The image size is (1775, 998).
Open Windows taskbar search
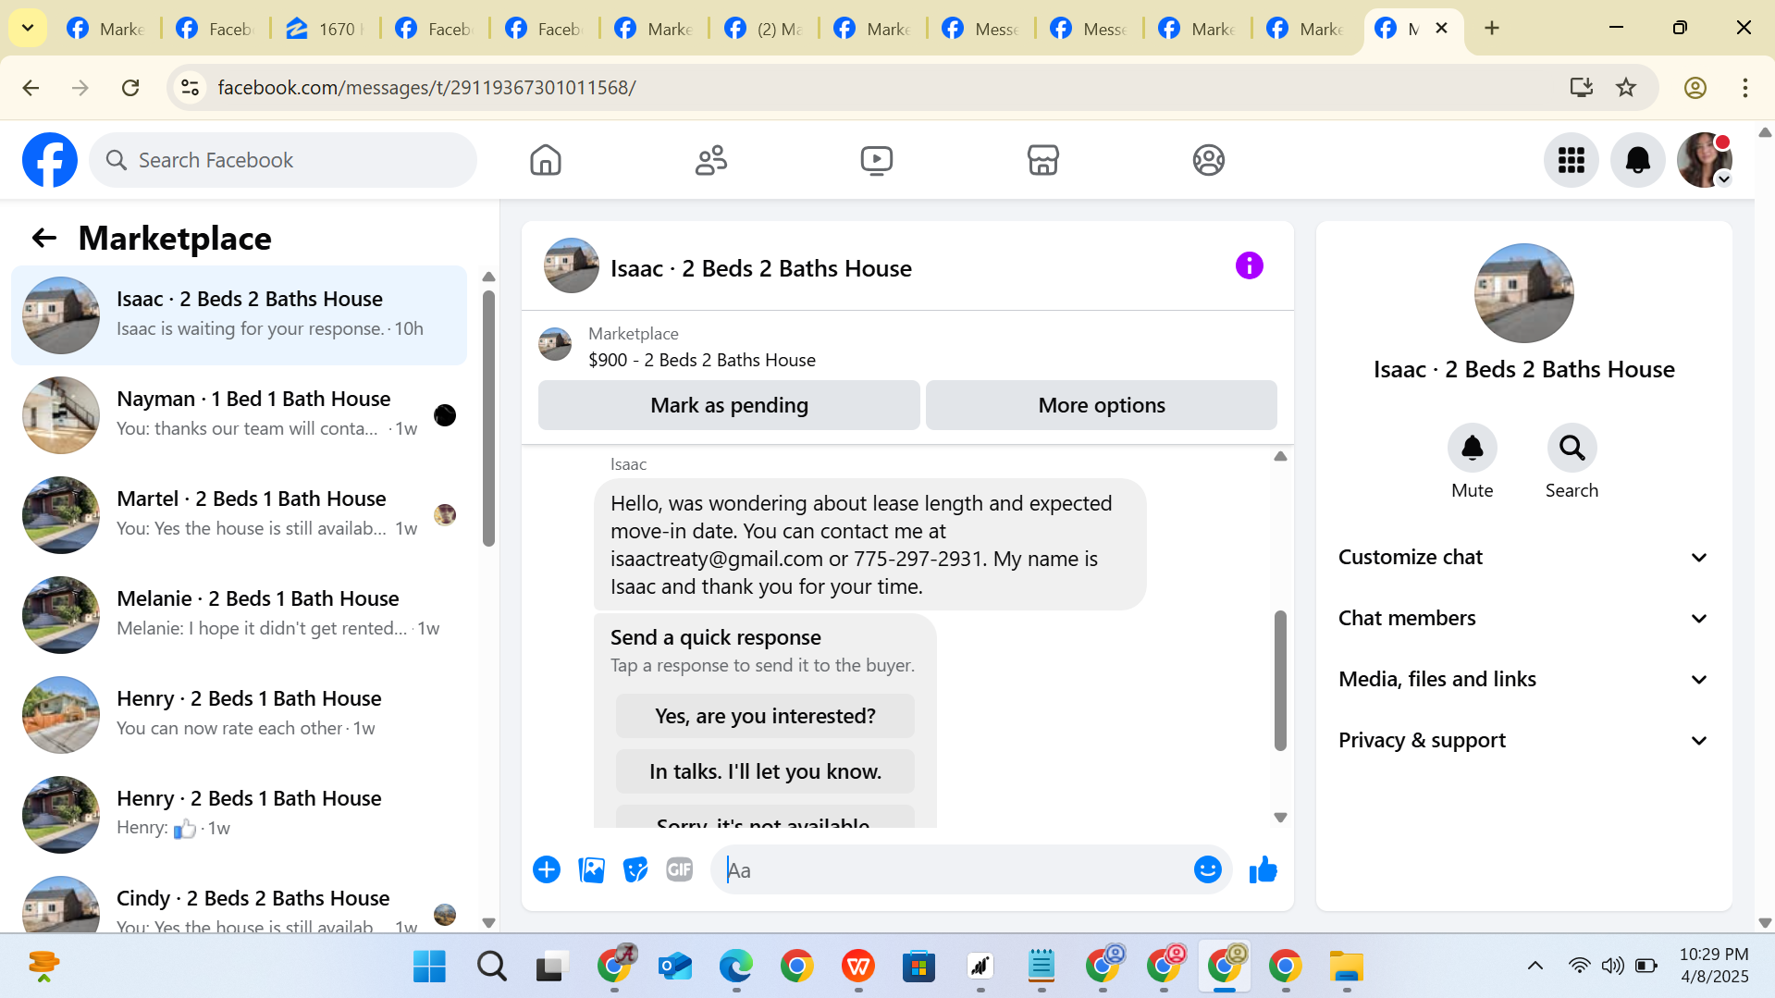point(491,967)
